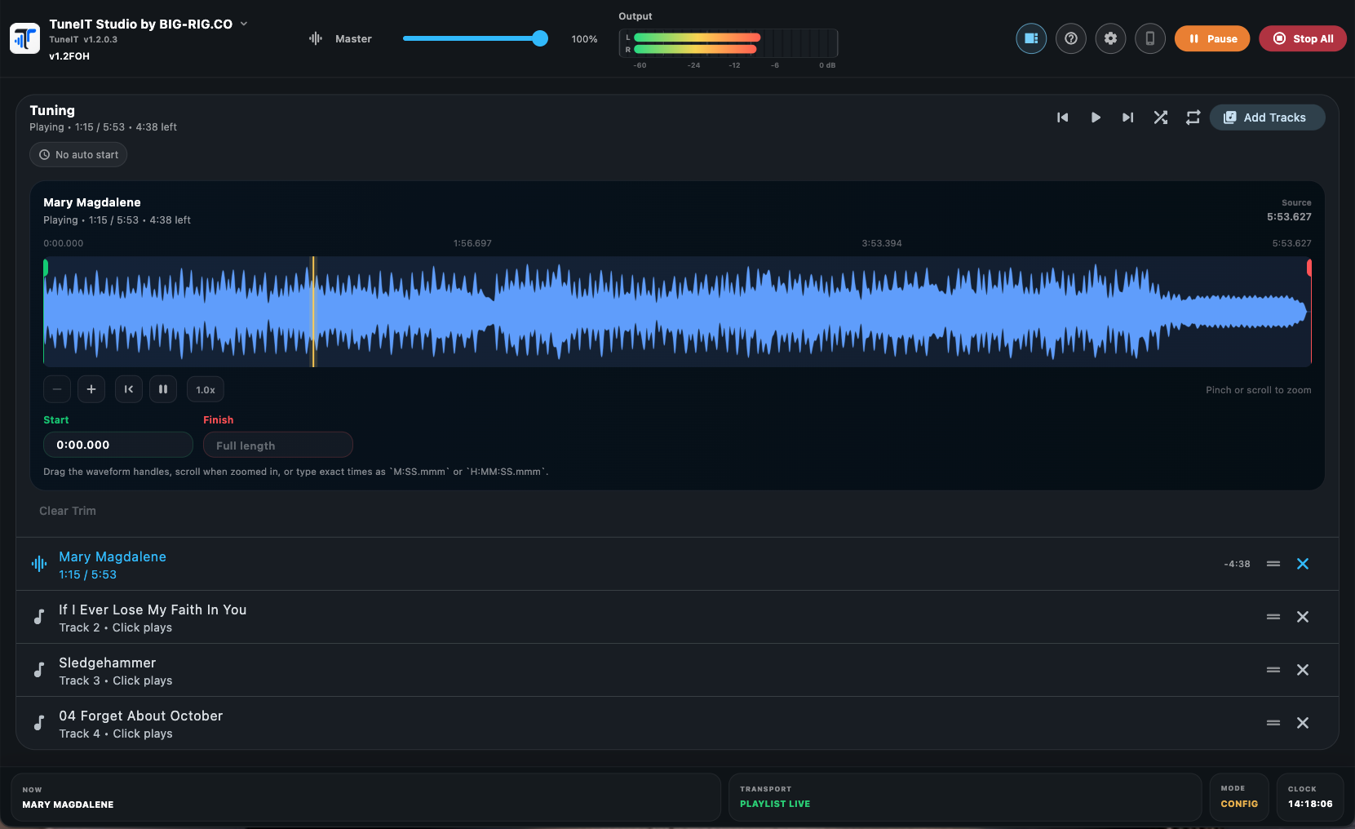The width and height of the screenshot is (1355, 829).
Task: Click the red finish trim handle on waveform
Action: point(1309,267)
